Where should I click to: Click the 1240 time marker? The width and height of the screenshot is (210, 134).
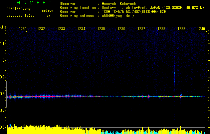coord(201,29)
